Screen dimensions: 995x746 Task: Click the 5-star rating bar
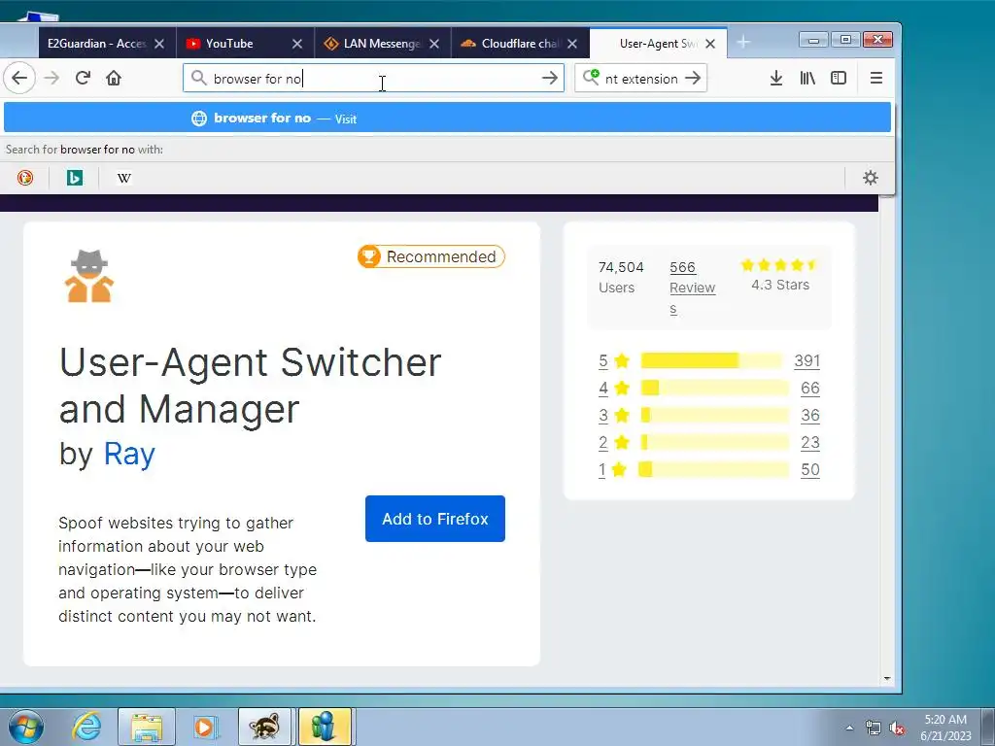point(711,361)
